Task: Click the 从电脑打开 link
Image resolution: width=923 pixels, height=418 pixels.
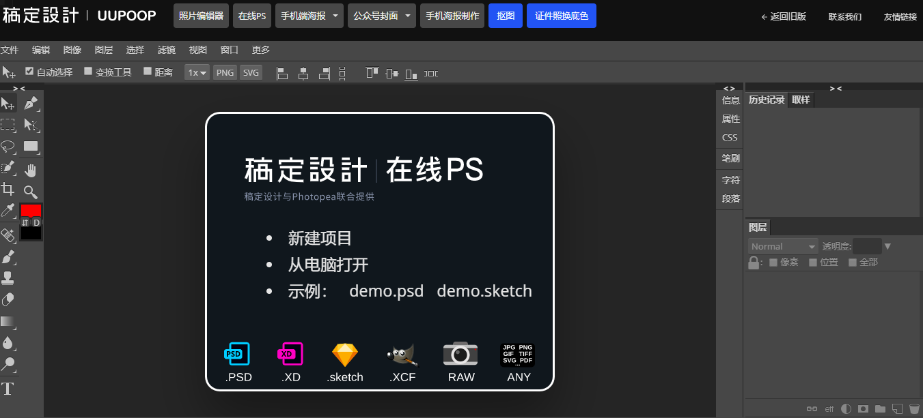Action: click(x=328, y=265)
